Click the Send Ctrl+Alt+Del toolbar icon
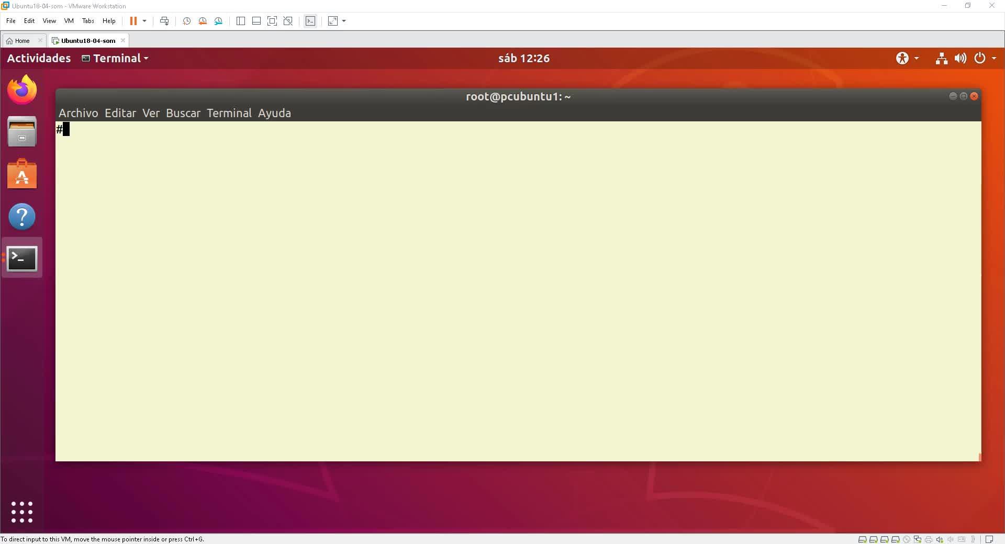The image size is (1005, 544). [164, 21]
